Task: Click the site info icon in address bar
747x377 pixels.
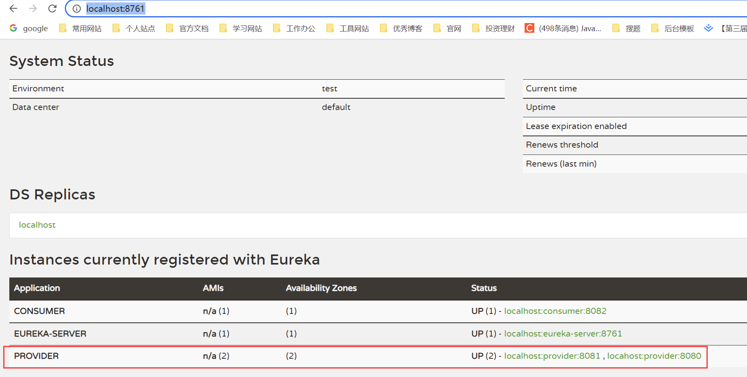Action: tap(77, 8)
